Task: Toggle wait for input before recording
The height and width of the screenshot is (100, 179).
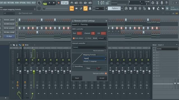Action: [76, 3]
